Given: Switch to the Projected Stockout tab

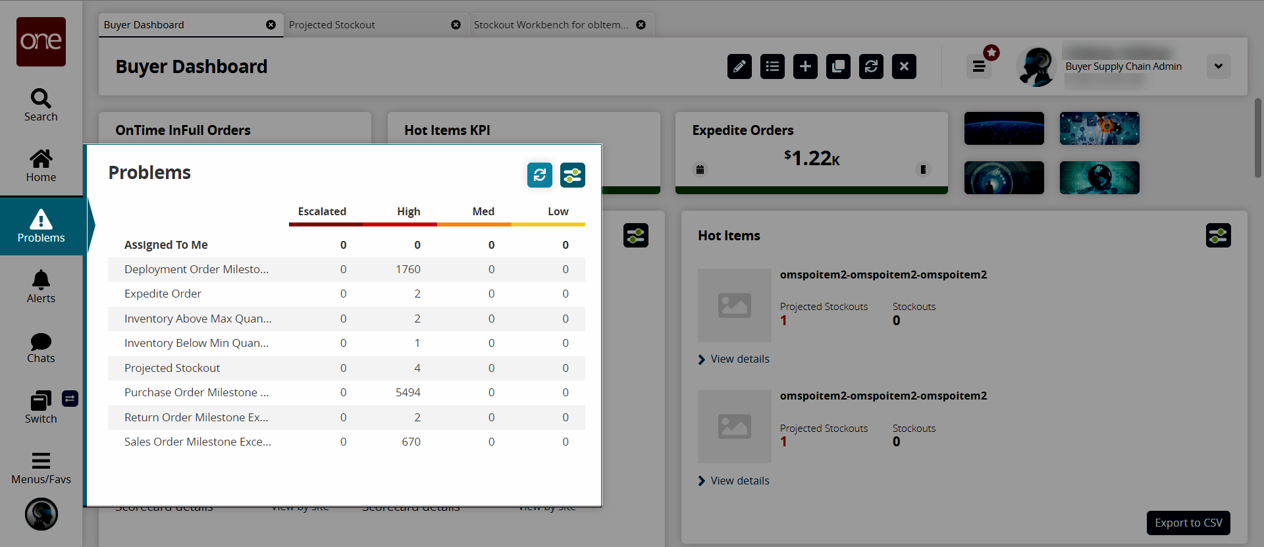Looking at the screenshot, I should click(376, 25).
